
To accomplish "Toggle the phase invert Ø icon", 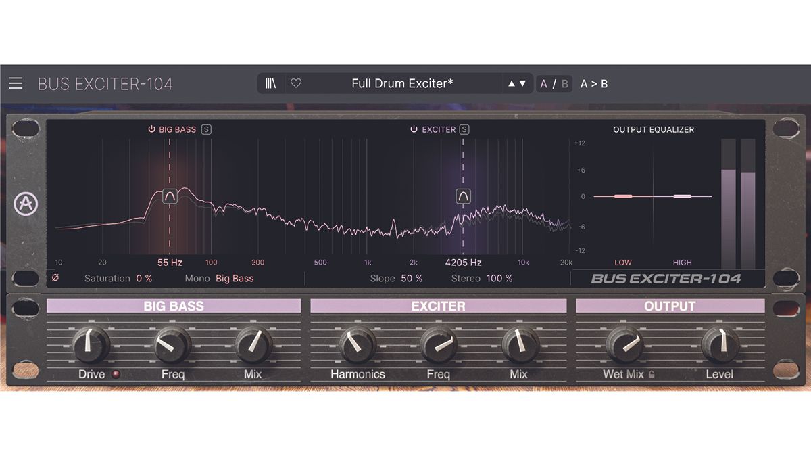I will [57, 278].
